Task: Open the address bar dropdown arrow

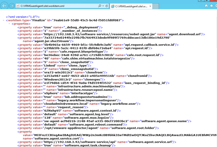Action: (103, 6)
